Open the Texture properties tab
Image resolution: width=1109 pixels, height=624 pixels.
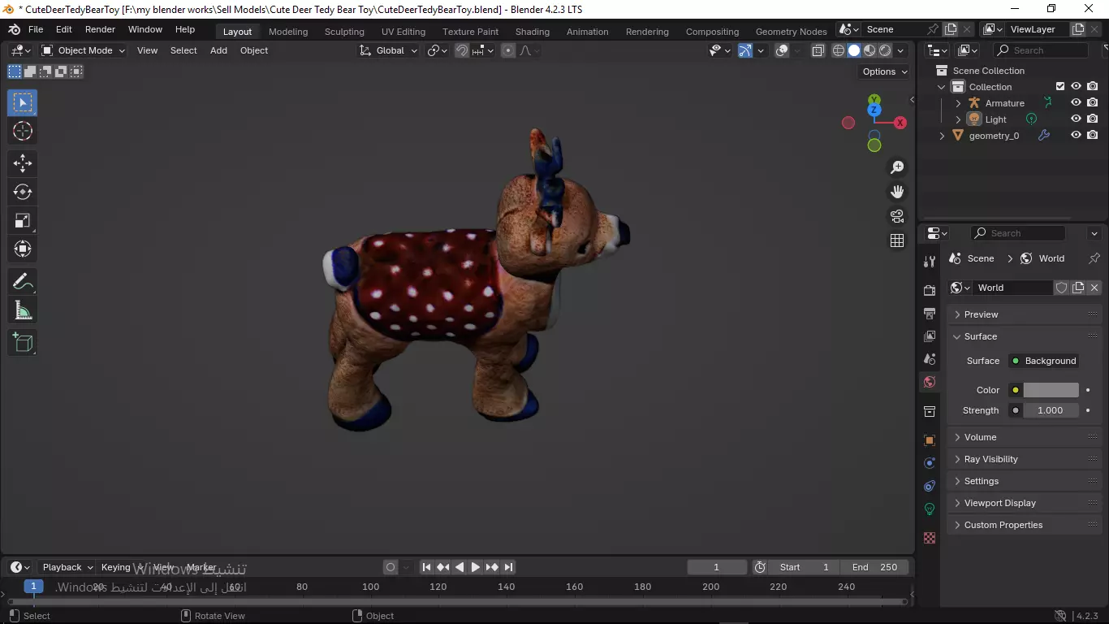point(930,538)
